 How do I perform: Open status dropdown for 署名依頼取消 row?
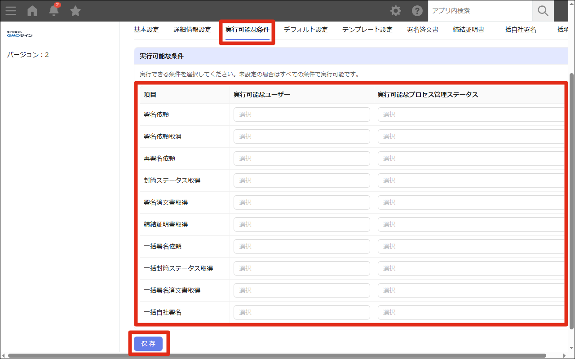(x=471, y=136)
